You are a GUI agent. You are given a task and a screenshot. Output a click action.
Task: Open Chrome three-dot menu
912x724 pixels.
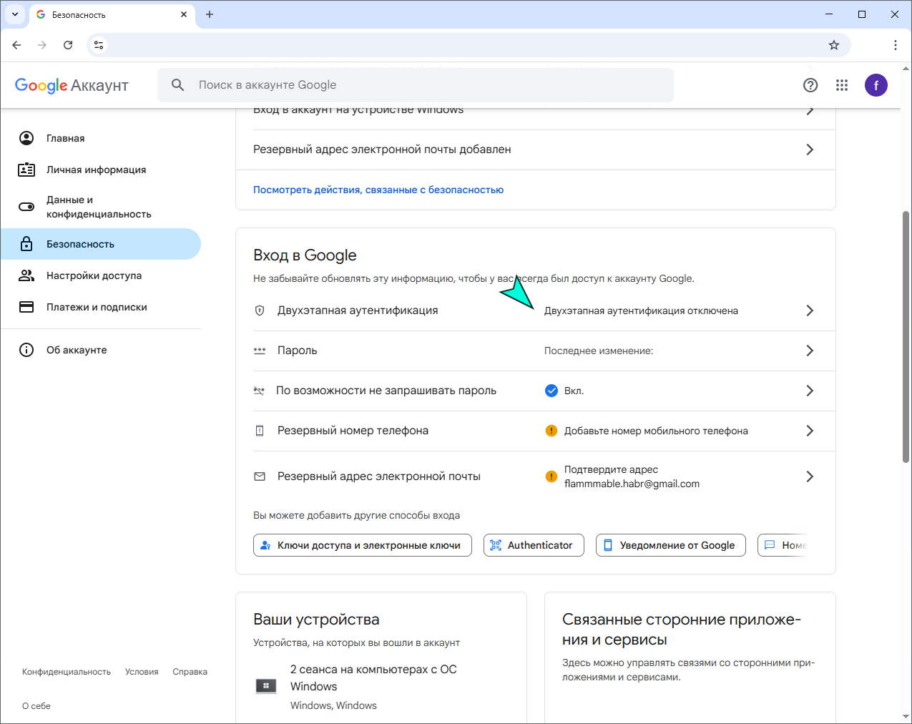(x=895, y=45)
